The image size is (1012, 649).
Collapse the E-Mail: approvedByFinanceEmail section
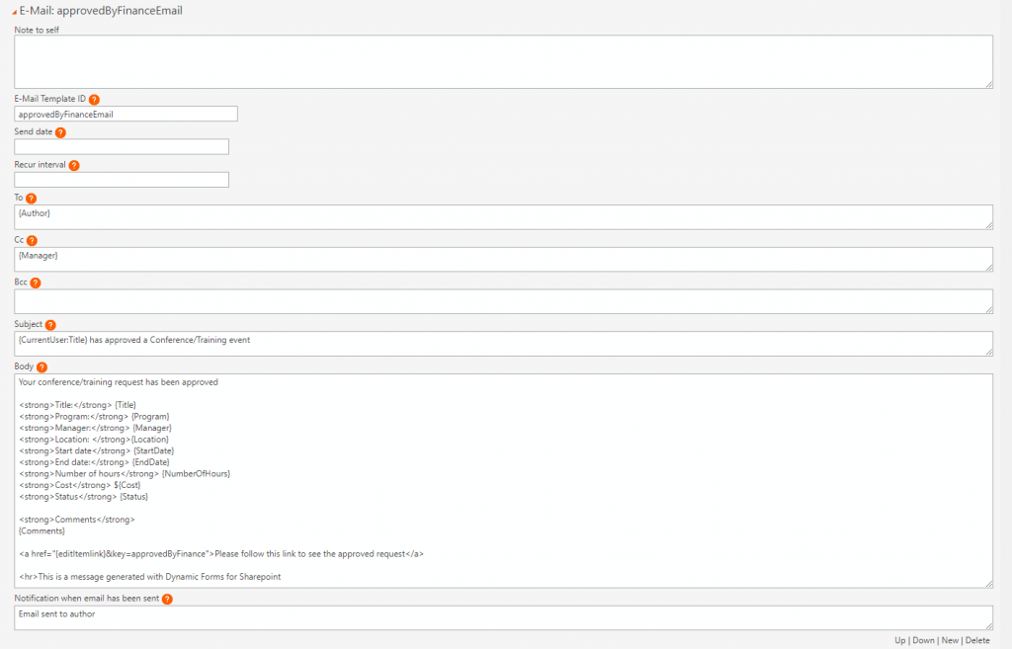(12, 11)
